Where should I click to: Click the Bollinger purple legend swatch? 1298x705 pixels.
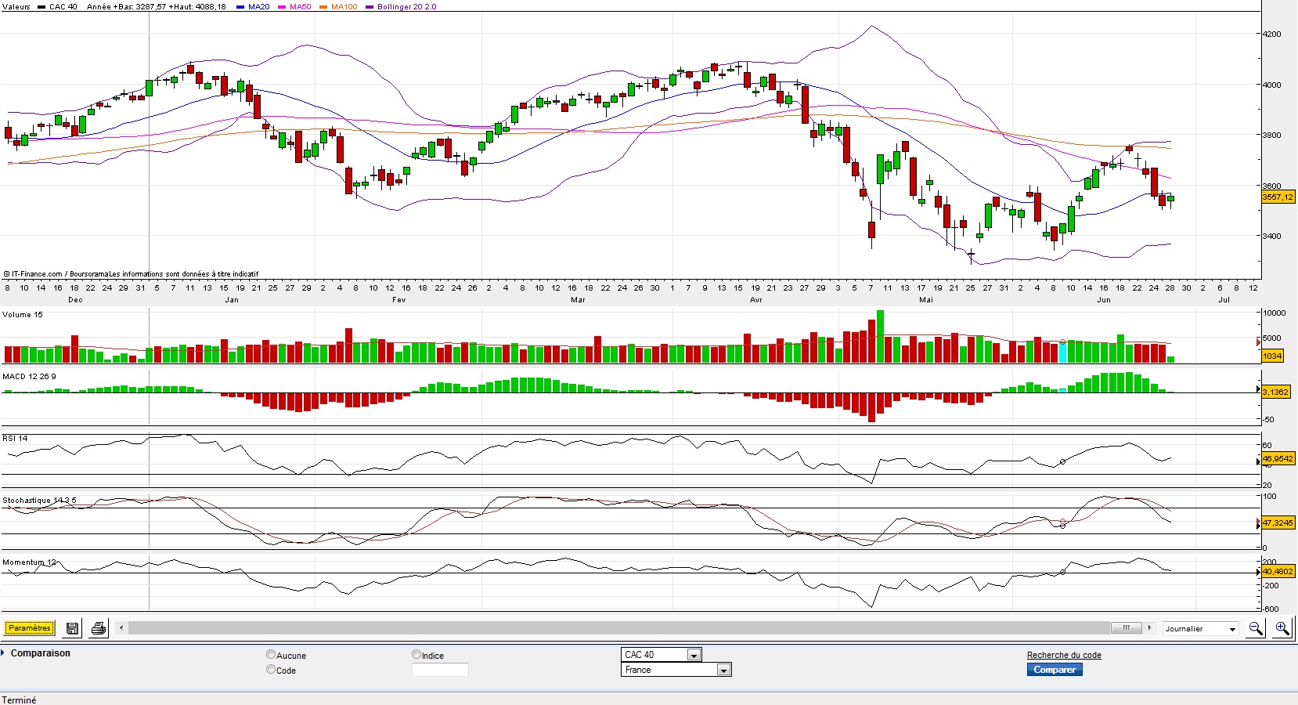[370, 7]
